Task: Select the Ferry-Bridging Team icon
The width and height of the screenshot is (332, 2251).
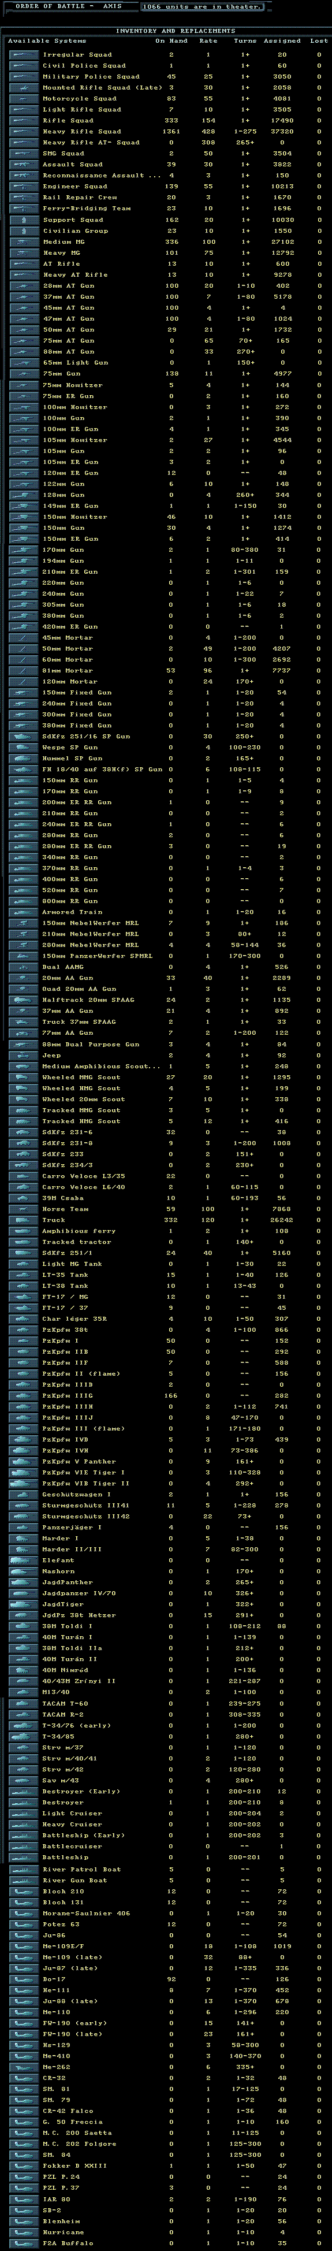Action: pyautogui.click(x=24, y=208)
